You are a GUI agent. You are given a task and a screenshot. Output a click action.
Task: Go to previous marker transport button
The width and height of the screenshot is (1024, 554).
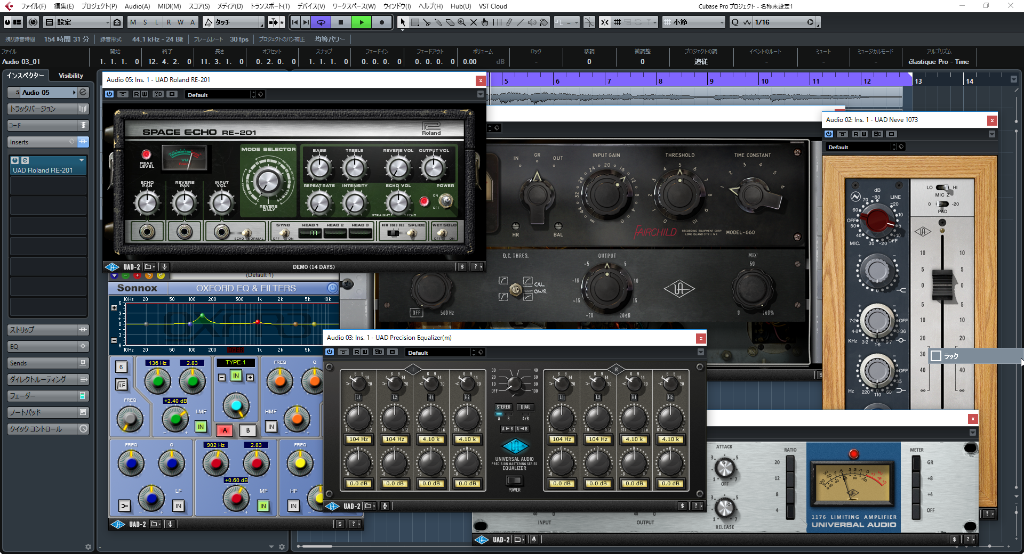click(x=295, y=22)
